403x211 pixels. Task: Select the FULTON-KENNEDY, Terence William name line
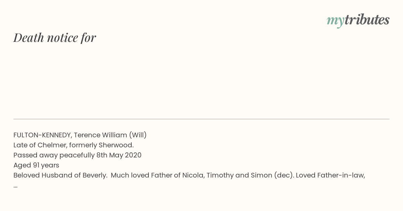tap(80, 135)
